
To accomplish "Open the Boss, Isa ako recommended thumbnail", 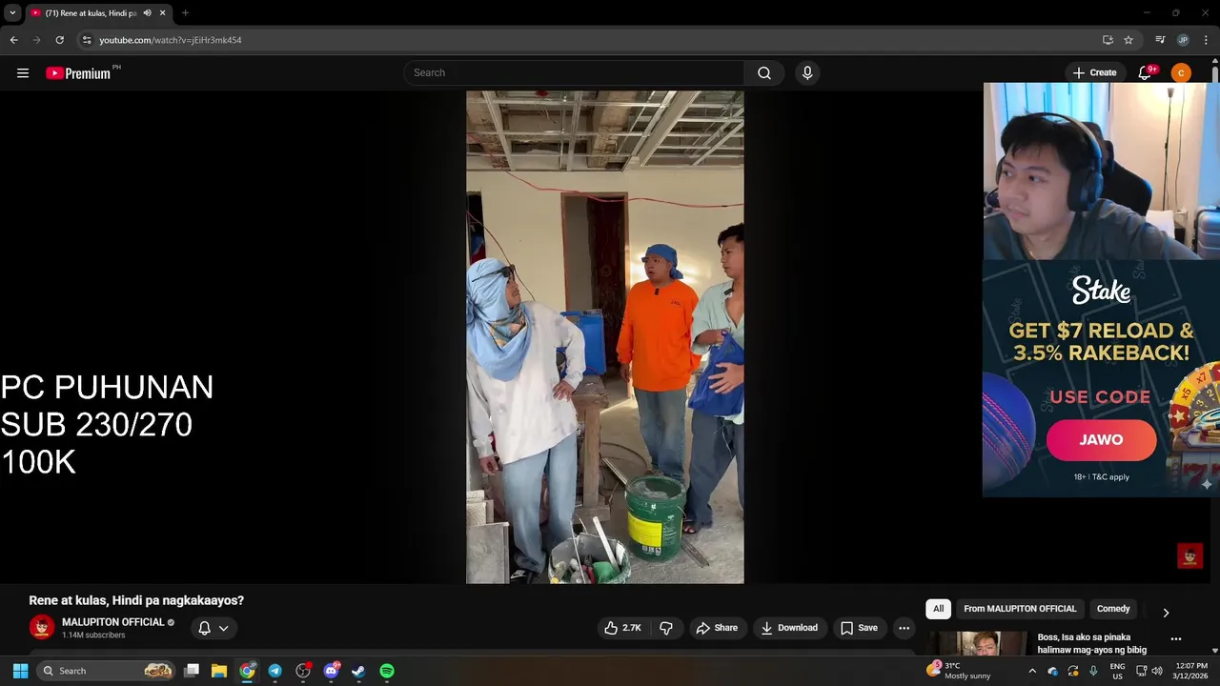I will (979, 644).
